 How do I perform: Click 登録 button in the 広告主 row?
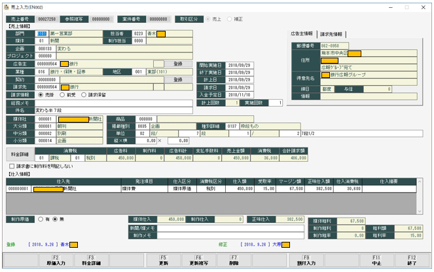pyautogui.click(x=178, y=64)
